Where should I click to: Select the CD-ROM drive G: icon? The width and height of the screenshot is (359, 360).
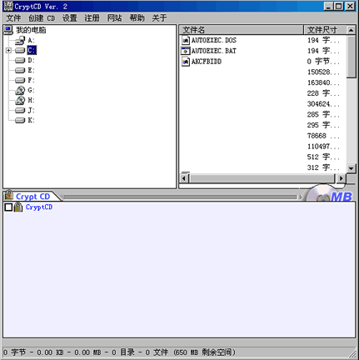coord(20,91)
